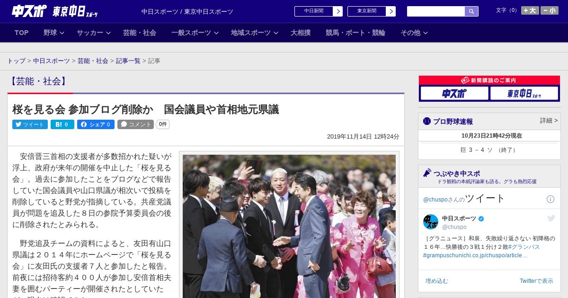
Task: Click the #グランパス hashtag in tweet
Action: [524, 247]
